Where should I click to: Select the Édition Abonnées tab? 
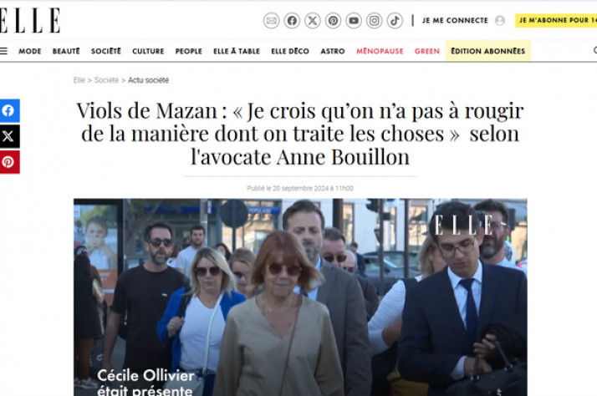[488, 51]
